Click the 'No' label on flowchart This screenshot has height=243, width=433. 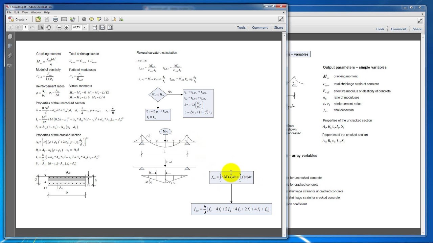pyautogui.click(x=169, y=92)
